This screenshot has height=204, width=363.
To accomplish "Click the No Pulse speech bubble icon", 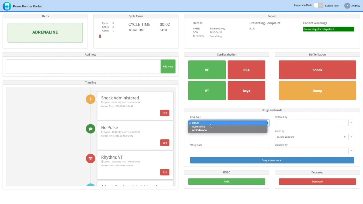I will click(x=90, y=129).
